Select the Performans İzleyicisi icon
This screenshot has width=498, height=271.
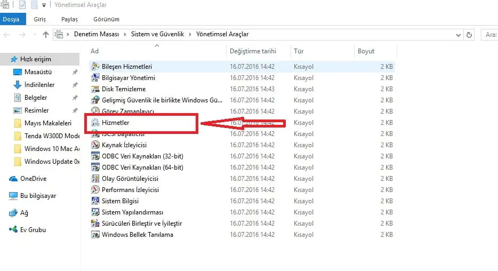tap(95, 190)
